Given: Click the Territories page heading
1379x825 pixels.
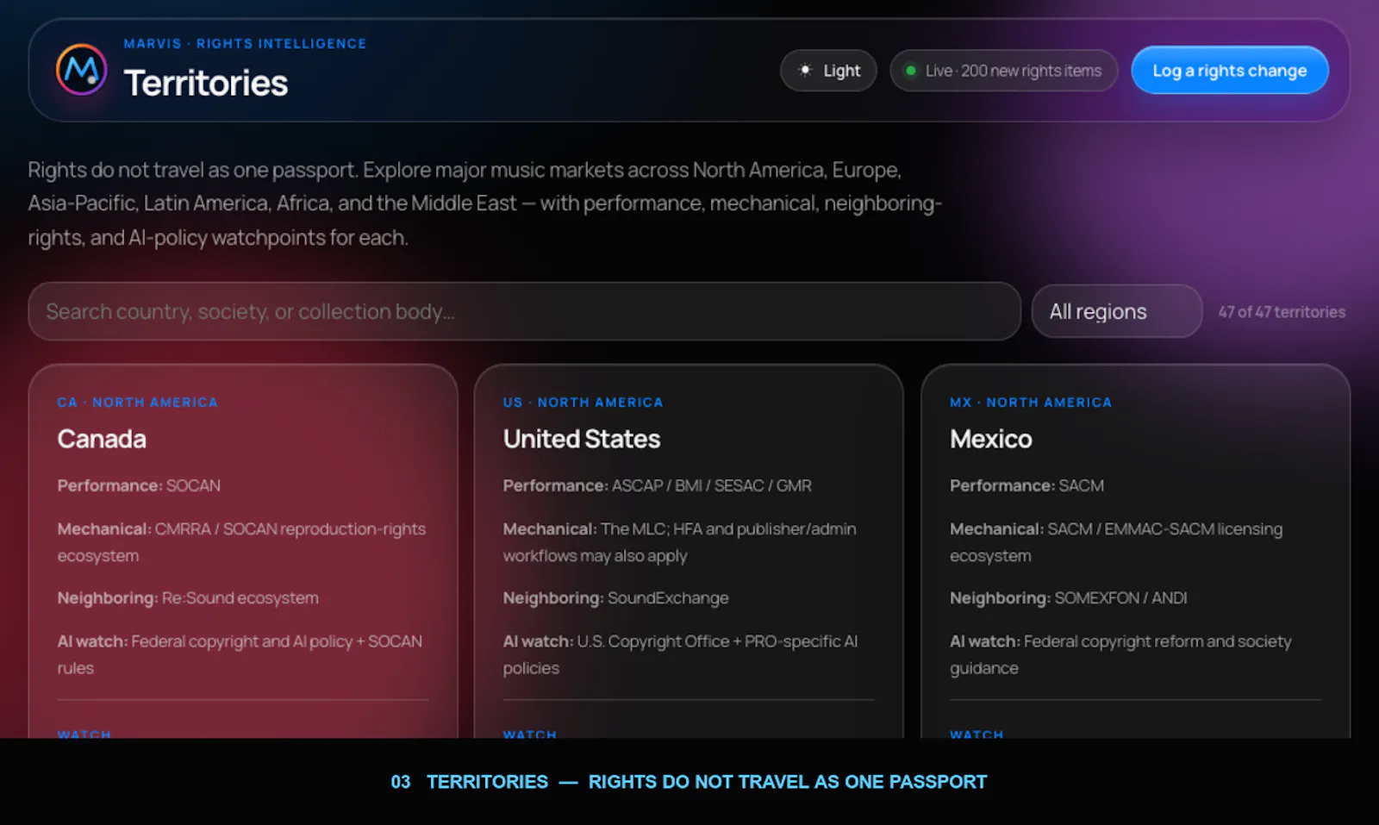Looking at the screenshot, I should click(x=206, y=83).
